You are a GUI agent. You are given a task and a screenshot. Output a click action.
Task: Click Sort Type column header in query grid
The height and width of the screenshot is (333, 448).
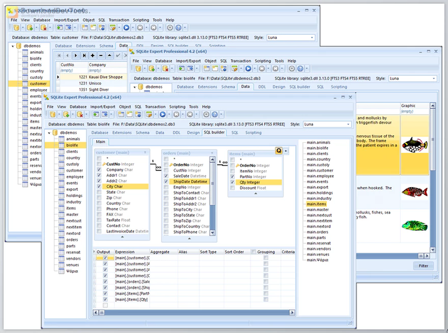click(211, 252)
